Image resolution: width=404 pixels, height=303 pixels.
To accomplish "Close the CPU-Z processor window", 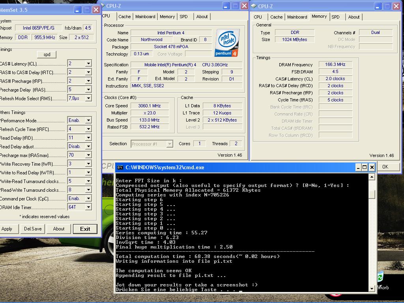I will point(244,6).
